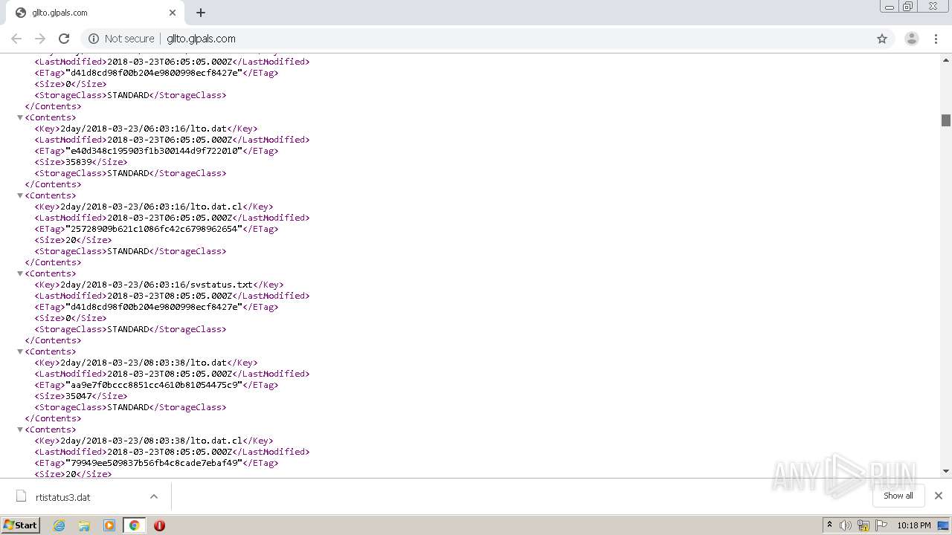Open the network tray icon

click(863, 525)
